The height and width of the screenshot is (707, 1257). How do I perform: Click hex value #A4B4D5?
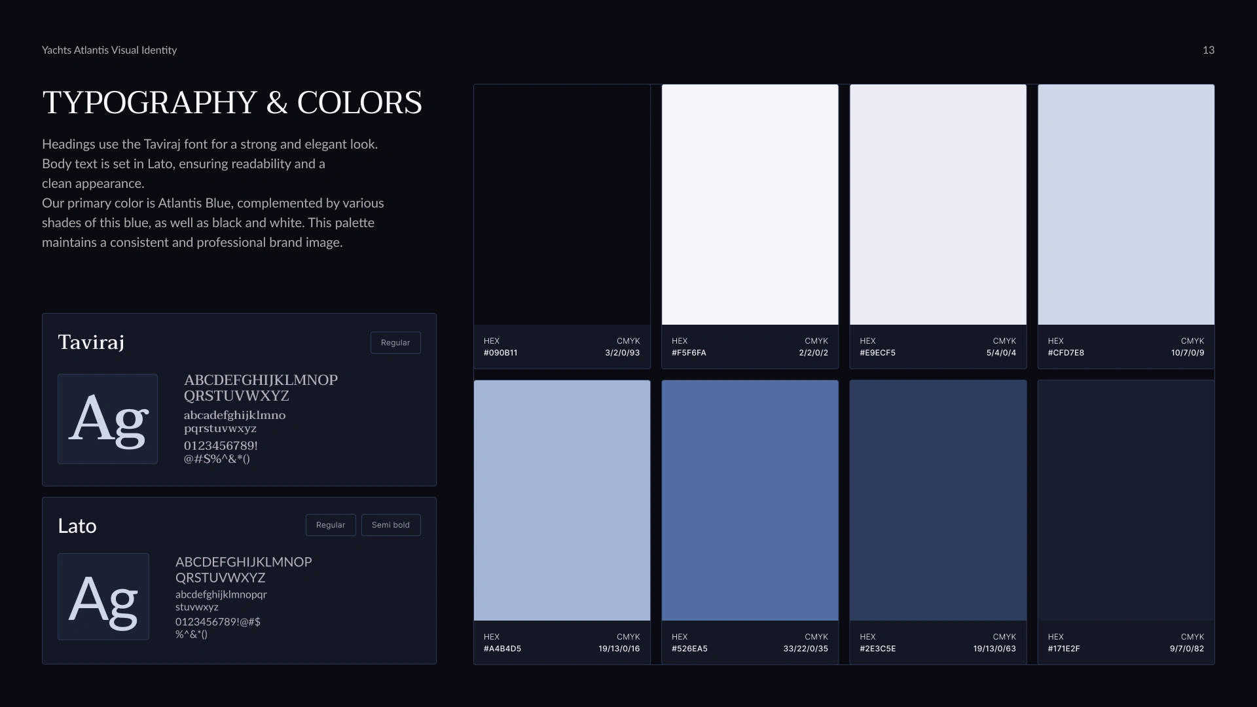(503, 649)
